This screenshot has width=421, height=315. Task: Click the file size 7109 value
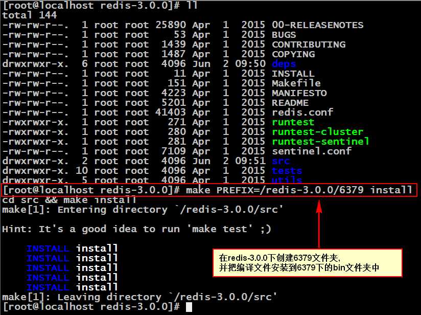click(173, 151)
